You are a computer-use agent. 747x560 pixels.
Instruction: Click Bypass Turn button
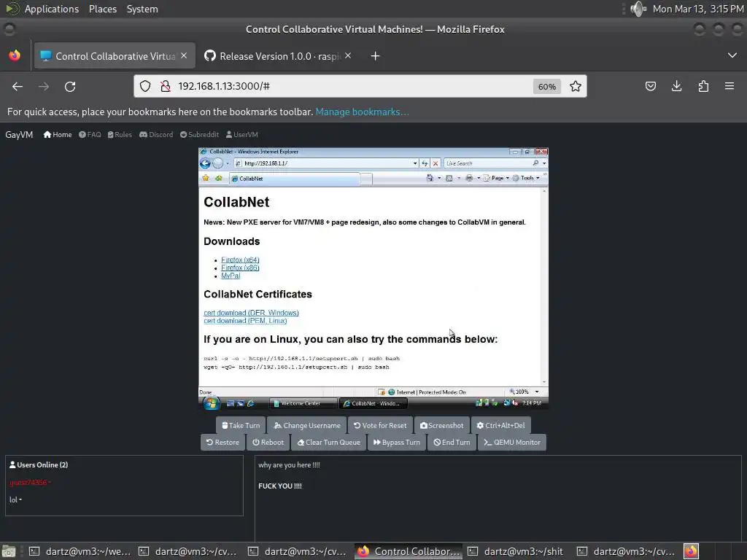[x=396, y=442]
